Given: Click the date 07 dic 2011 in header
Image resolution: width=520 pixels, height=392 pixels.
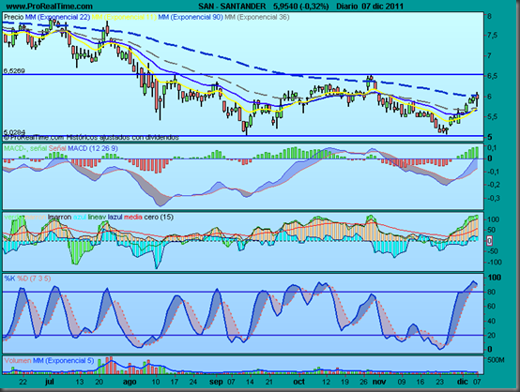Looking at the screenshot, I should (x=383, y=6).
